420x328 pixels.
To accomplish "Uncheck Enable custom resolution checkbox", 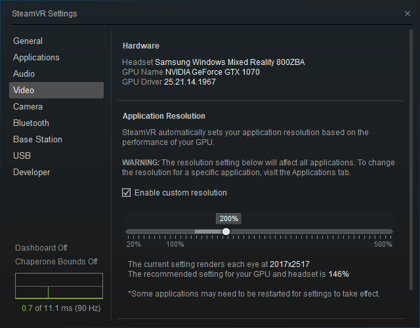I will [x=127, y=192].
